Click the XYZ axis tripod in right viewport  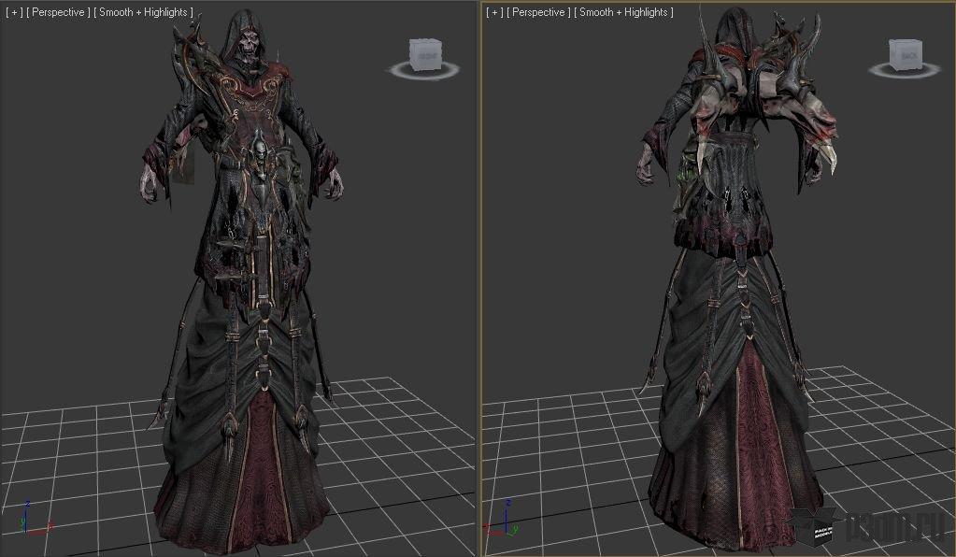(x=504, y=519)
